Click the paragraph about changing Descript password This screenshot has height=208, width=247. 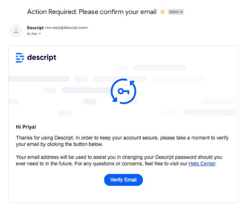[119, 160]
